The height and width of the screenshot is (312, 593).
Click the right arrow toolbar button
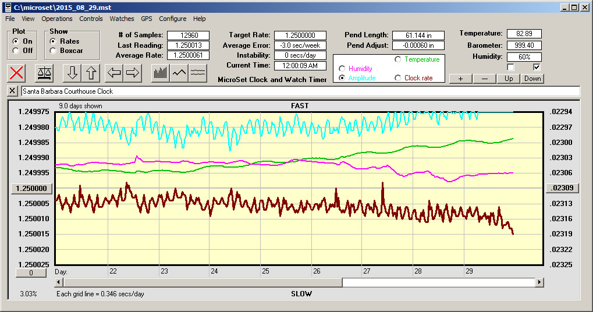coord(132,73)
